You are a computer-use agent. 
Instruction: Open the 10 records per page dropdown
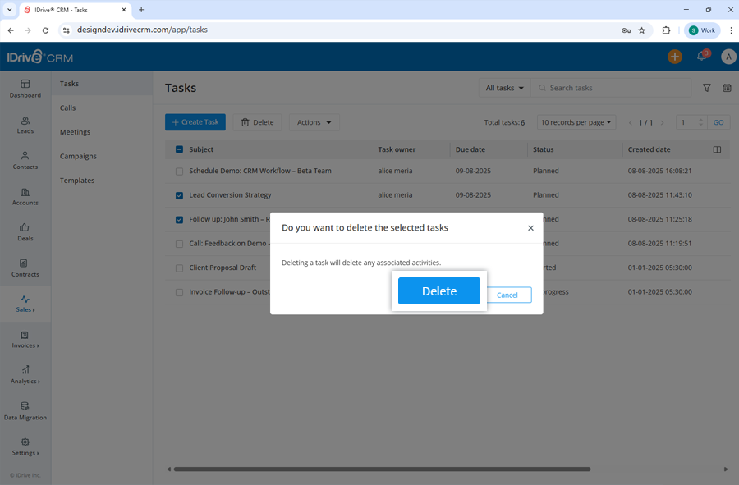tap(576, 121)
